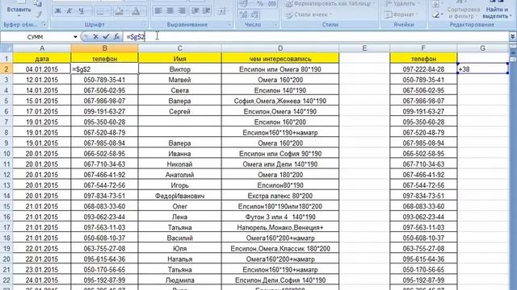
Task: Select row 5 header
Action: pyautogui.click(x=6, y=101)
